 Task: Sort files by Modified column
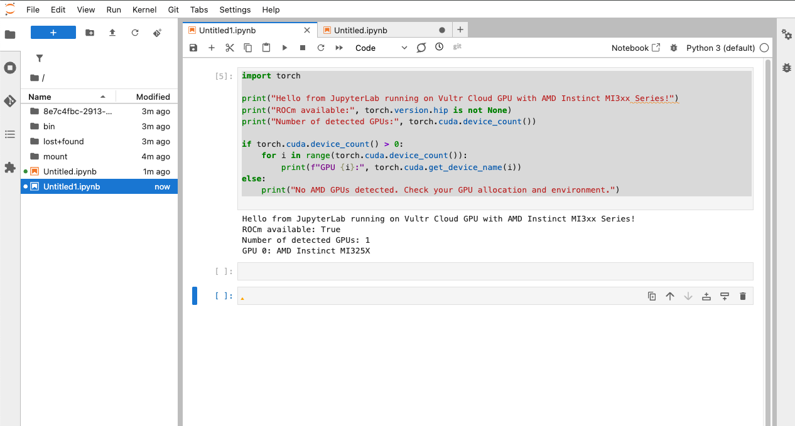coord(148,97)
